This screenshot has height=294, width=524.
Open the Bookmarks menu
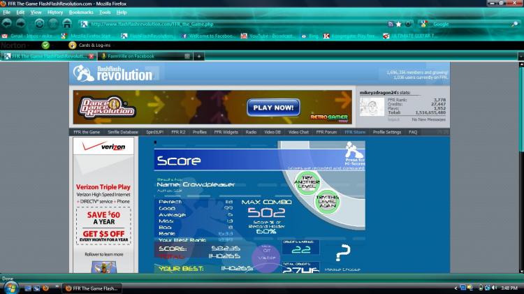tap(81, 13)
